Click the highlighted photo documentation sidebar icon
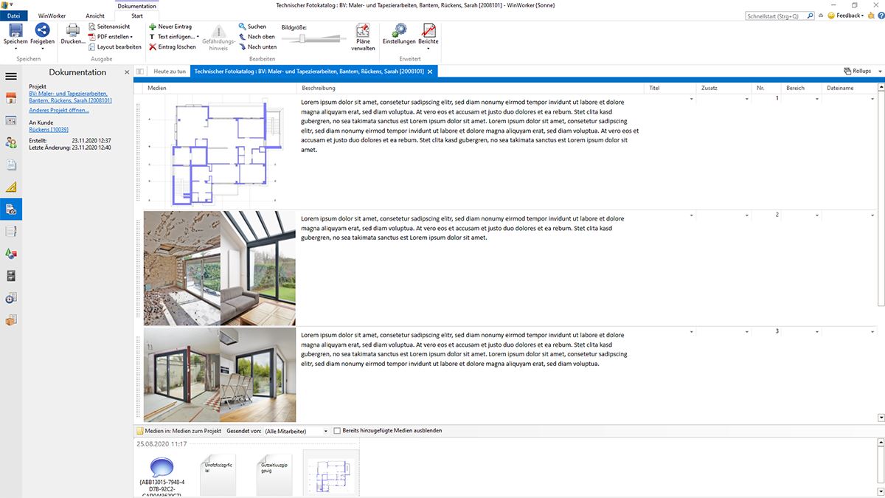Image resolution: width=885 pixels, height=498 pixels. (x=11, y=209)
